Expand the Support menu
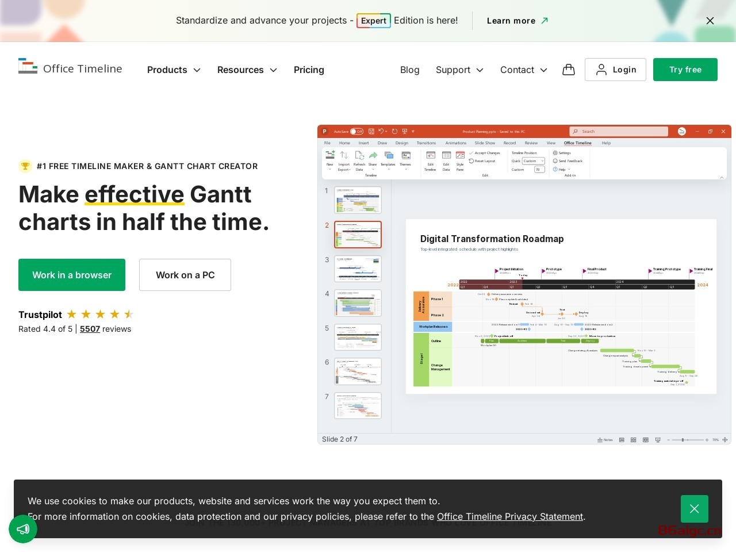 [459, 70]
